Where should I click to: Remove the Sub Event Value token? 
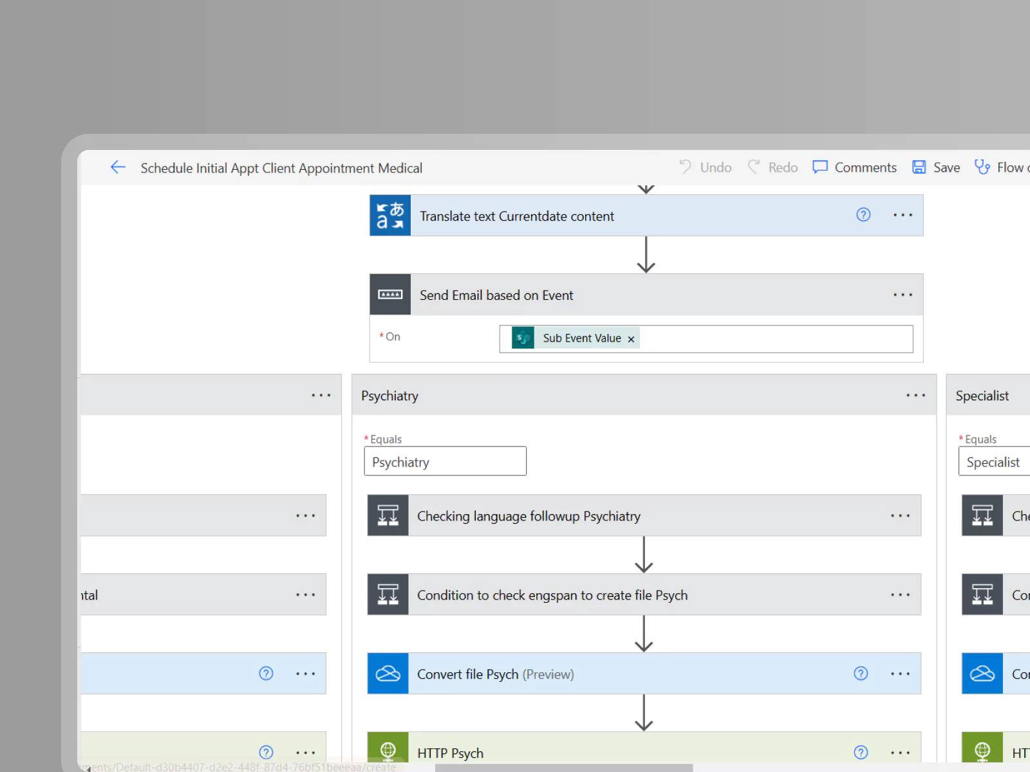tap(631, 339)
